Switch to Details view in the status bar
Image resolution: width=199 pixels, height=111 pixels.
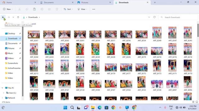click(193, 102)
